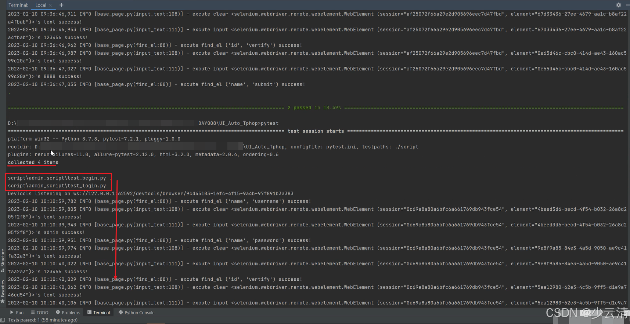The height and width of the screenshot is (324, 630).
Task: Open the Run tool window tab
Action: pos(17,313)
